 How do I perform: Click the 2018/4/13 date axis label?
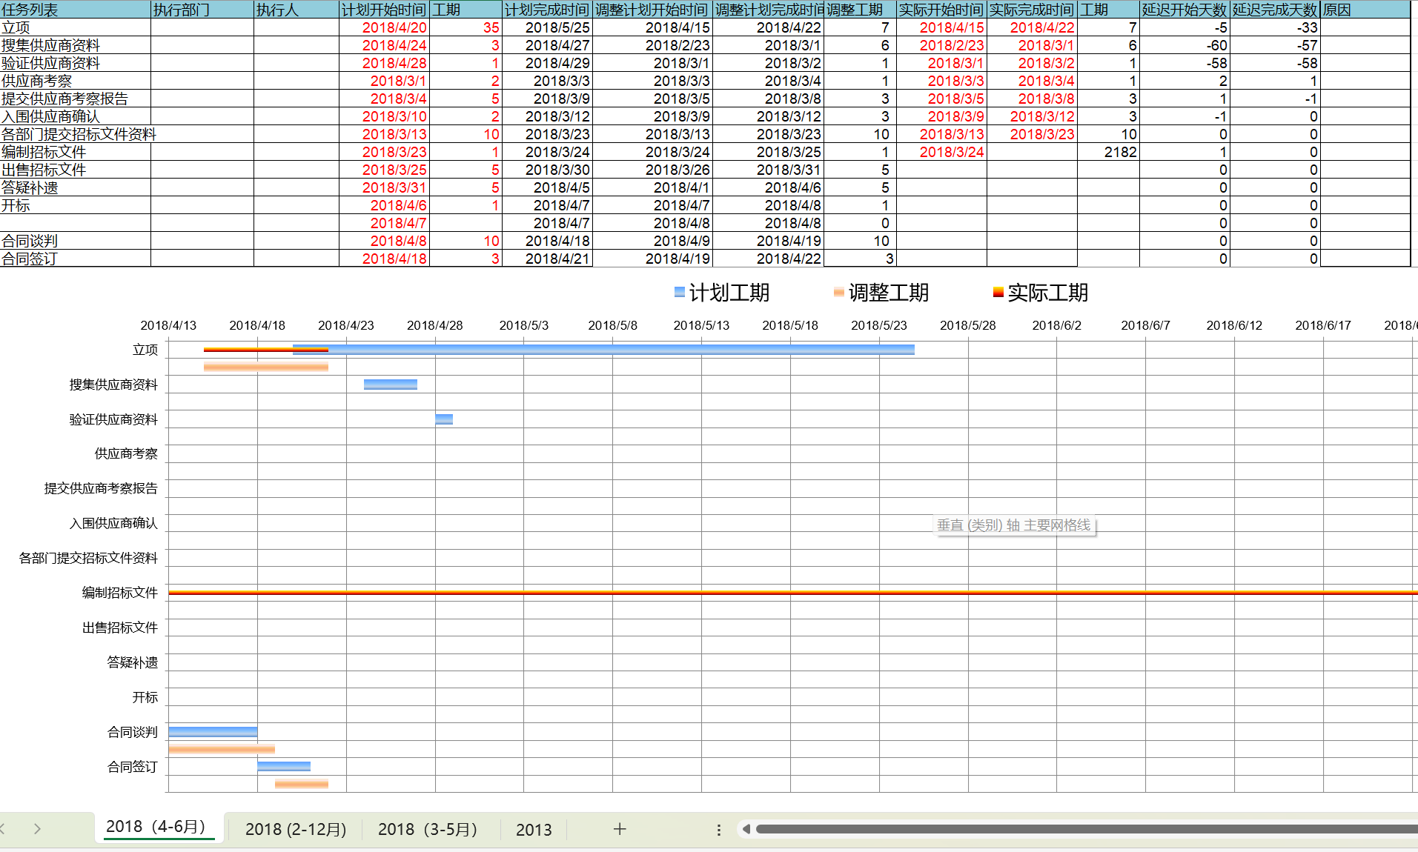click(x=168, y=325)
